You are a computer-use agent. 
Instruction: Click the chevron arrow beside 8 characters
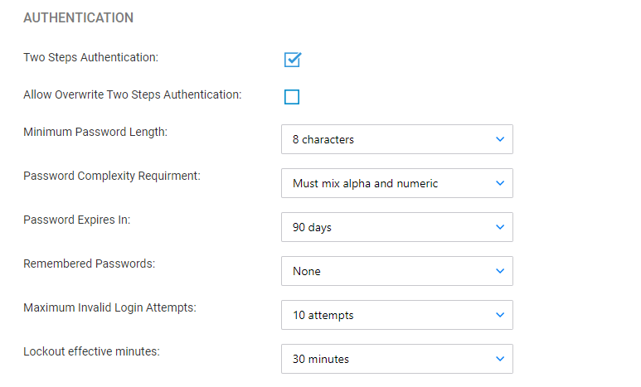click(x=500, y=139)
